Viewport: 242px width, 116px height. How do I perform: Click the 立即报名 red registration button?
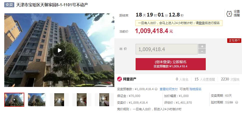click(x=170, y=64)
